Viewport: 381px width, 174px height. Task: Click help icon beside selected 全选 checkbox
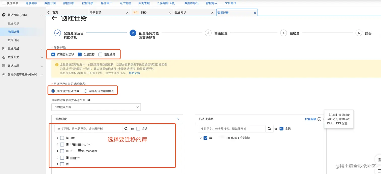point(276,129)
